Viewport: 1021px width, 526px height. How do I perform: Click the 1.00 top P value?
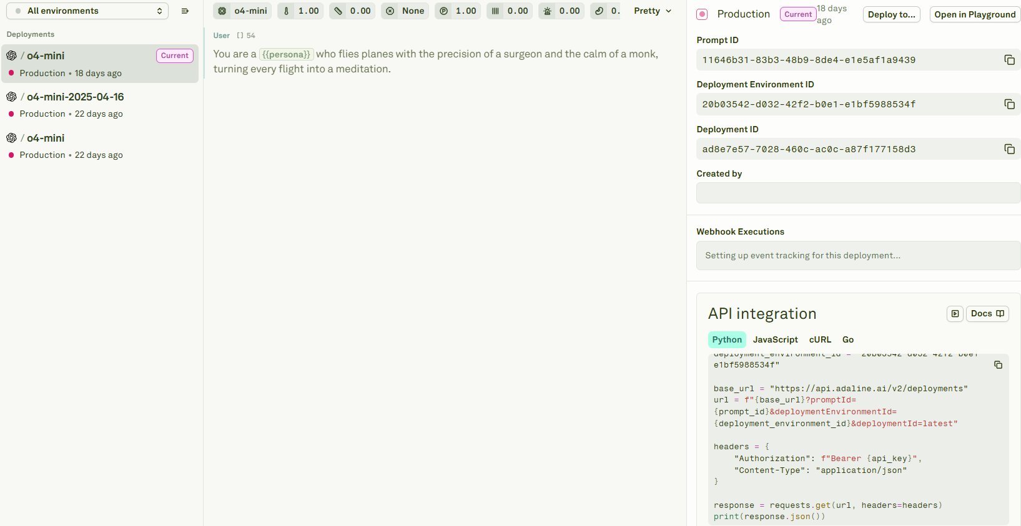click(466, 11)
